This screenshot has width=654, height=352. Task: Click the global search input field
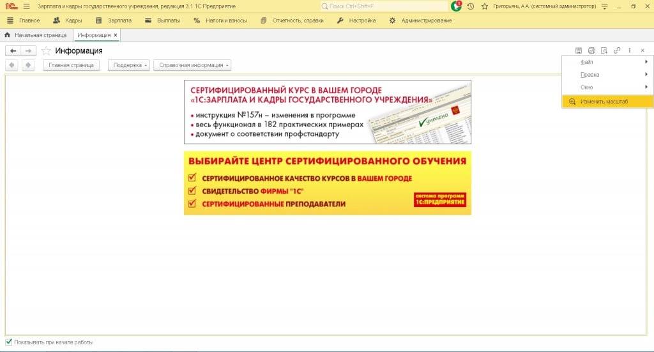pos(384,6)
